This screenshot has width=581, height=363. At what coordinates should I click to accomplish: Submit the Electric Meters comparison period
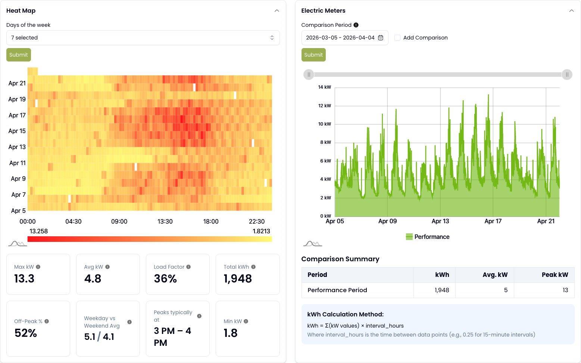tap(313, 55)
